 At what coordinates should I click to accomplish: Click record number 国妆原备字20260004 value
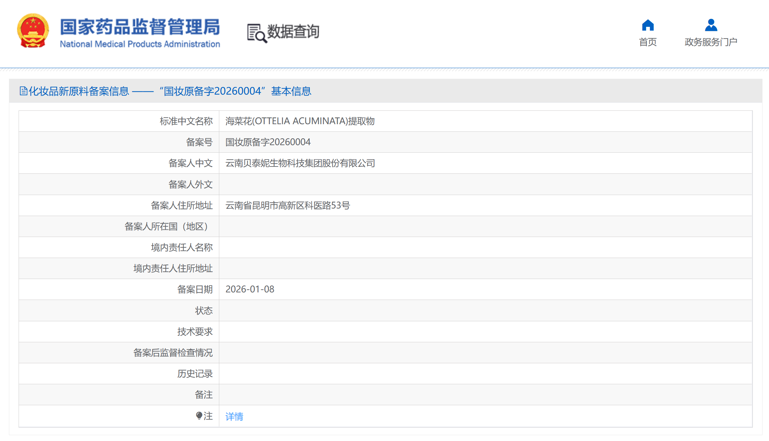[268, 142]
